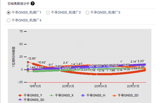This screenshot has height=103, width=160.
Task: Click the 切线角数据分析 title text
Action: point(19,4)
